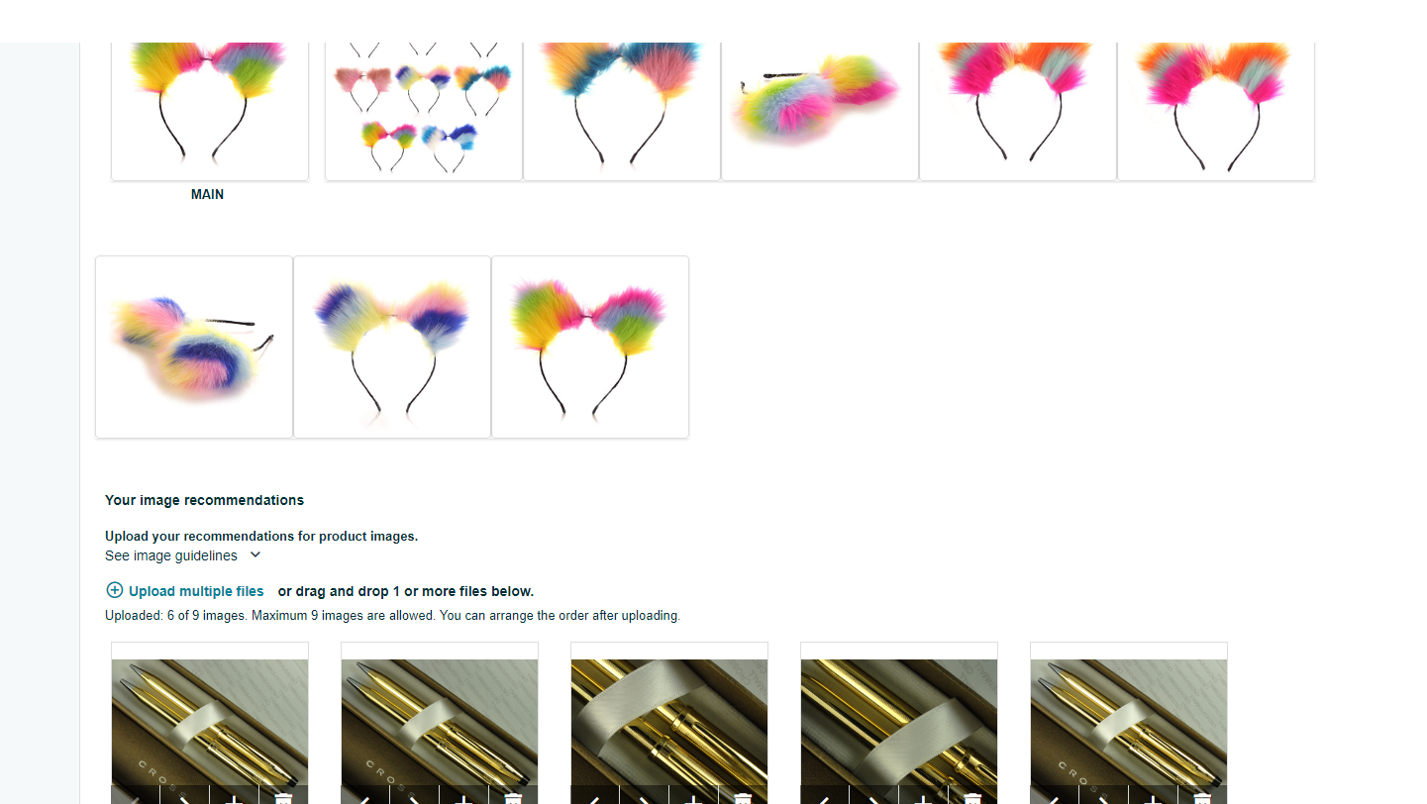Move the third pen image right with arrow icon
Screen dimensions: 1427x804
[x=645, y=796]
